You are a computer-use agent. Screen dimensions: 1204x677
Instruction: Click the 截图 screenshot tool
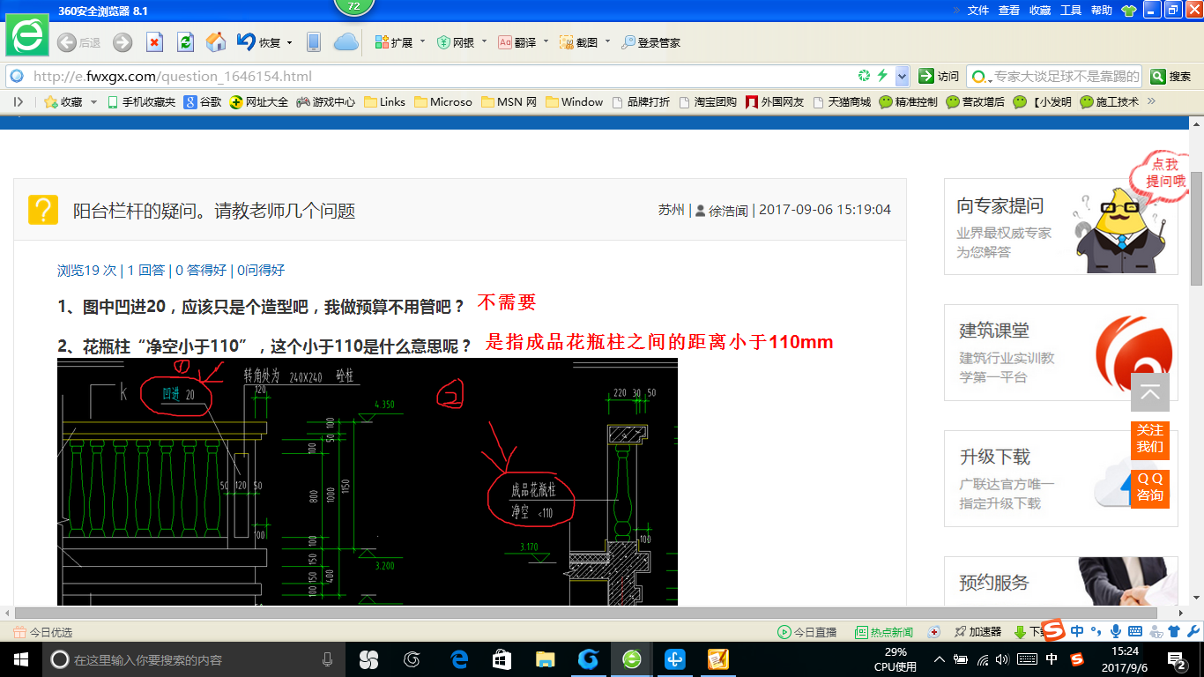tap(579, 42)
